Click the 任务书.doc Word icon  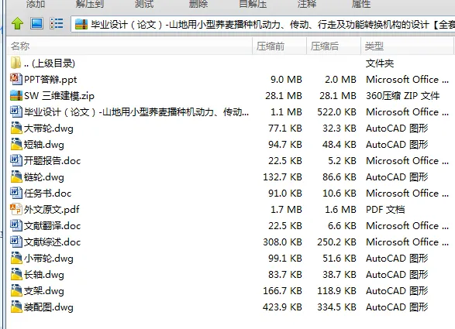point(16,193)
